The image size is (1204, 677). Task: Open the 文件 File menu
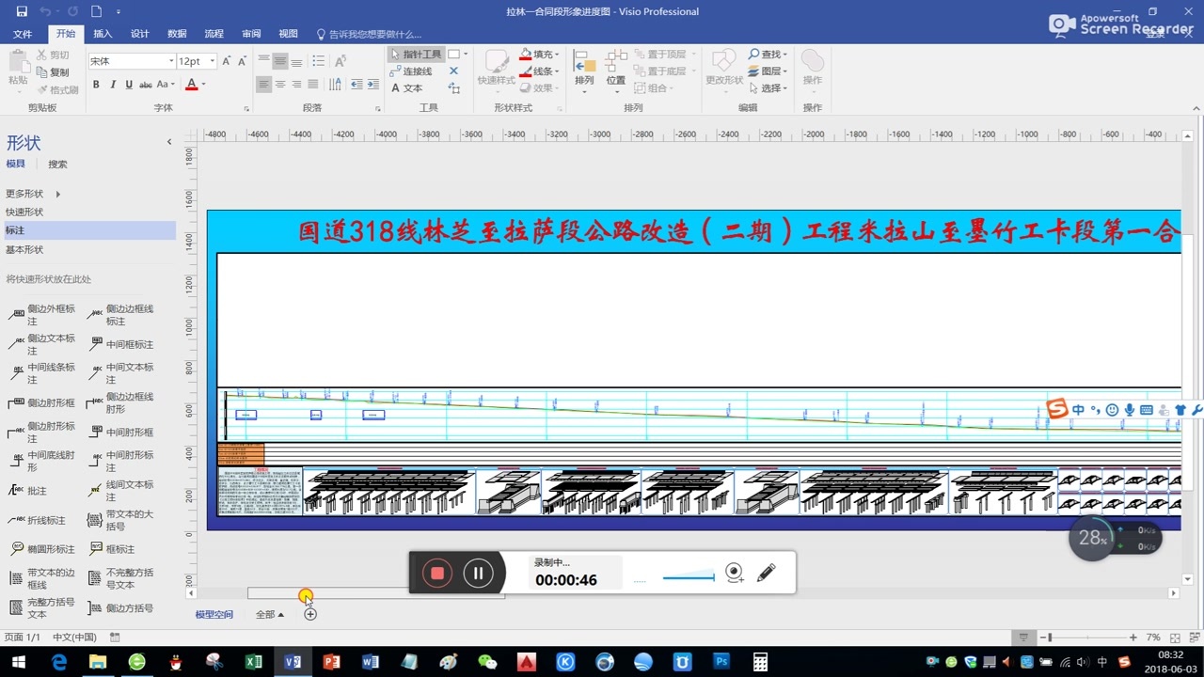[23, 34]
